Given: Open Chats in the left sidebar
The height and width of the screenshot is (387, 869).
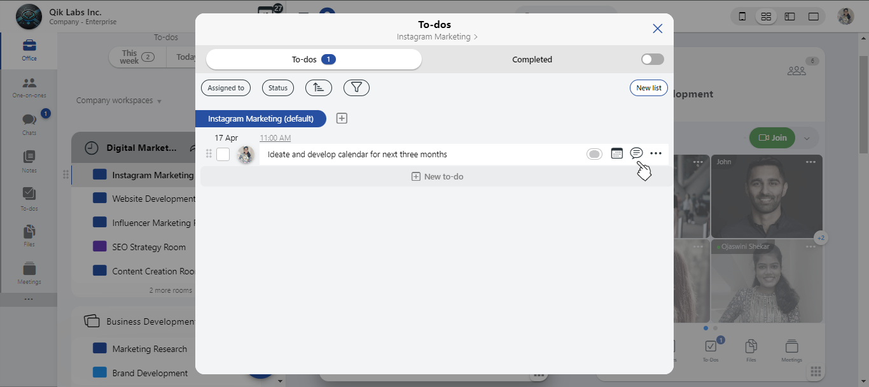Looking at the screenshot, I should tap(29, 123).
